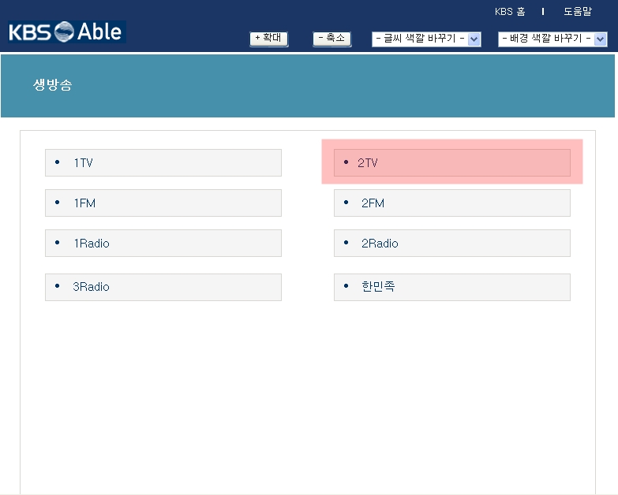The image size is (618, 495).
Task: Click the 생방송 page heading
Action: coord(53,85)
